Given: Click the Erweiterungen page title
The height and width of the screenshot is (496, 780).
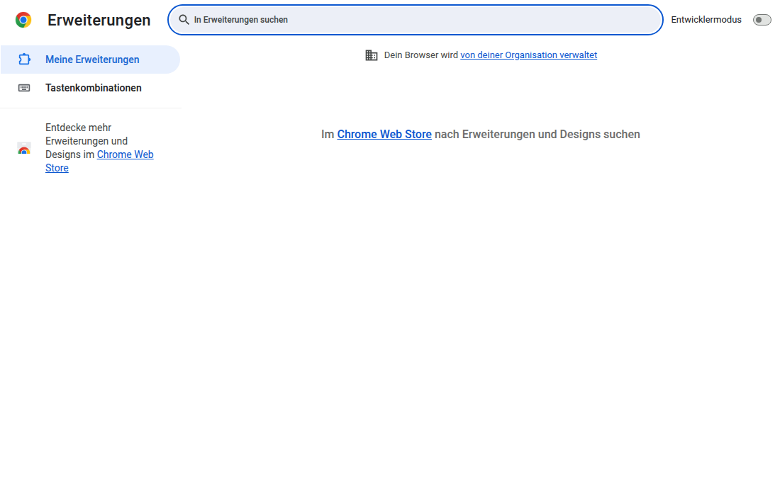Looking at the screenshot, I should [99, 21].
